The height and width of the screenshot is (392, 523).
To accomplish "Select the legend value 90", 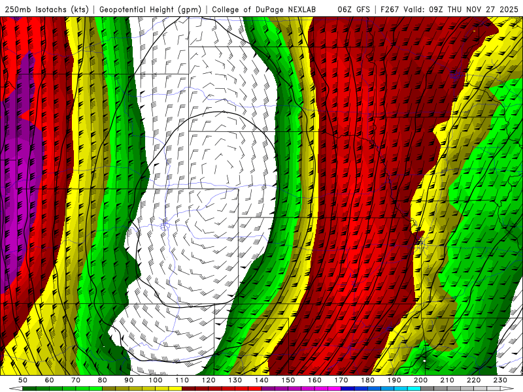I will click(x=129, y=380).
